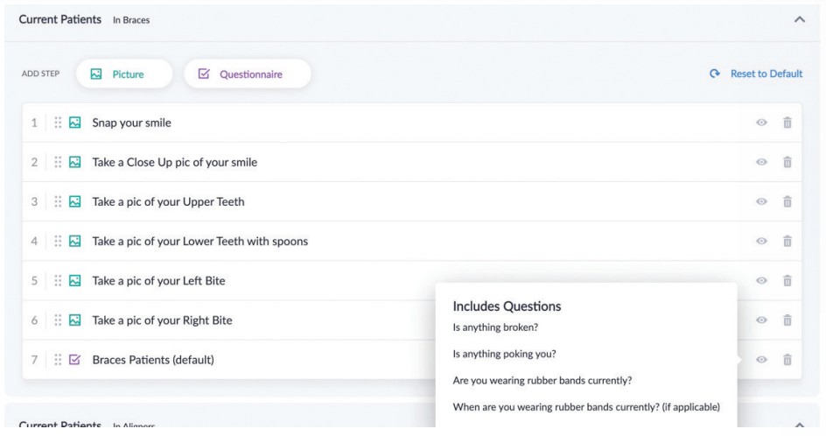Collapse the Current Patients In Braces section
The width and height of the screenshot is (826, 436).
pos(800,19)
